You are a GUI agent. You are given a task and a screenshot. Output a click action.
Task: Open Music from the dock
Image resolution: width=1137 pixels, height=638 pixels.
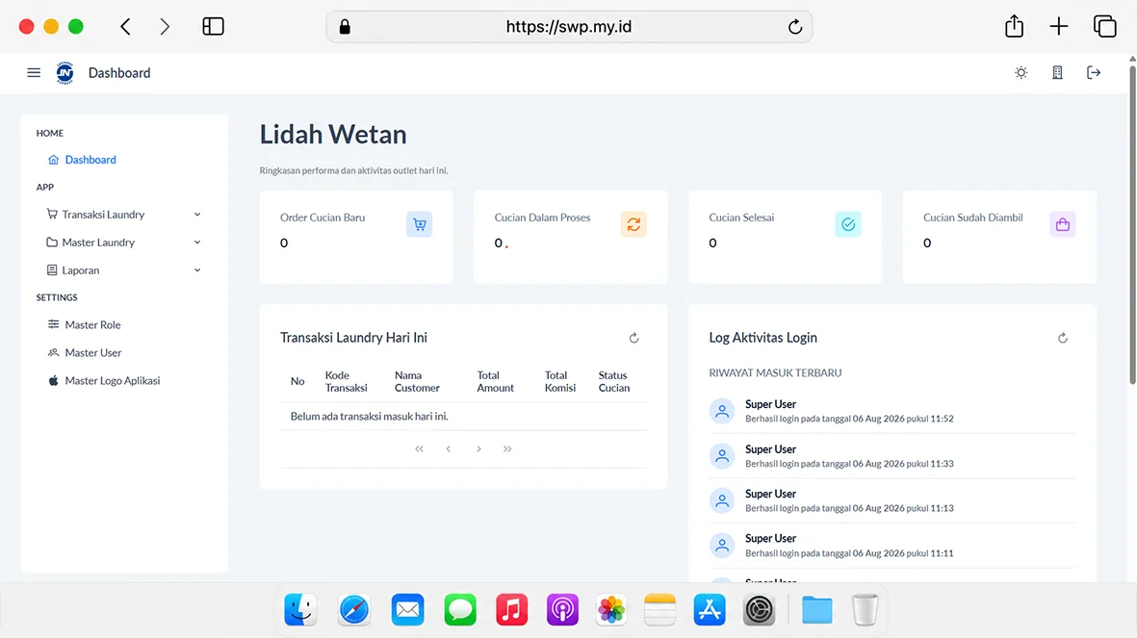point(512,610)
